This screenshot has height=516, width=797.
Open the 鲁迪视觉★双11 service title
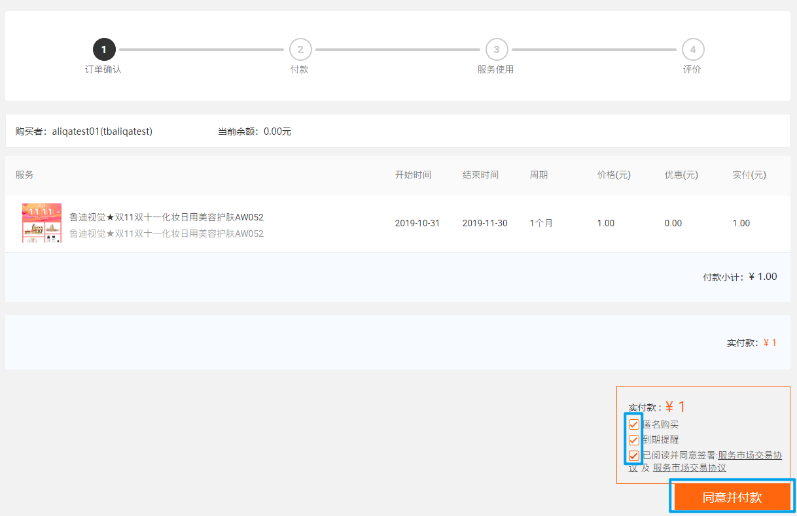click(166, 217)
